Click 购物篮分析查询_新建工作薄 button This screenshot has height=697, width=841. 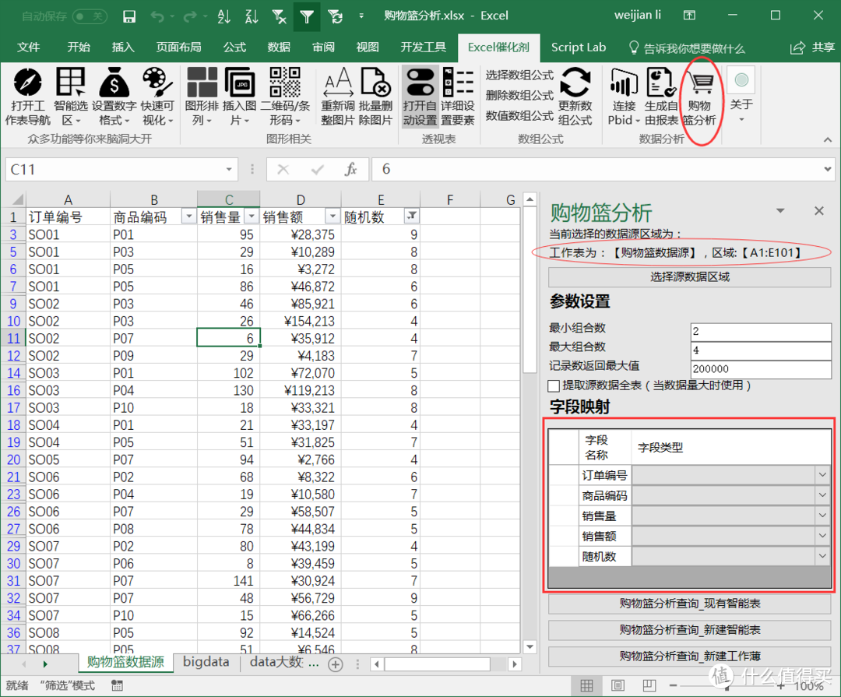tap(688, 656)
